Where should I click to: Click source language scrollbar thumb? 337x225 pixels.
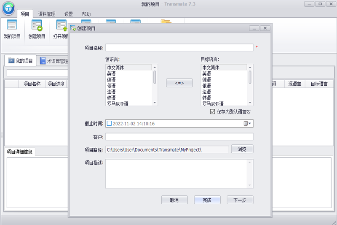(x=155, y=77)
